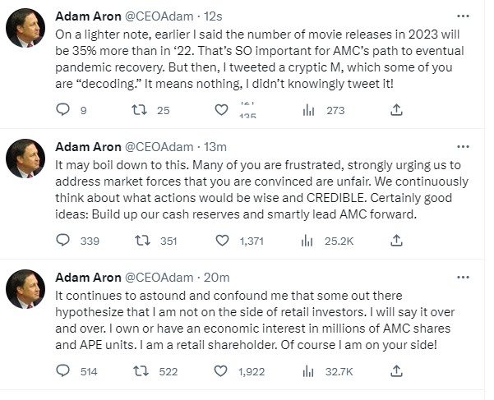
Task: Open Adam Aron's profile from the top tweet
Action: point(87,16)
